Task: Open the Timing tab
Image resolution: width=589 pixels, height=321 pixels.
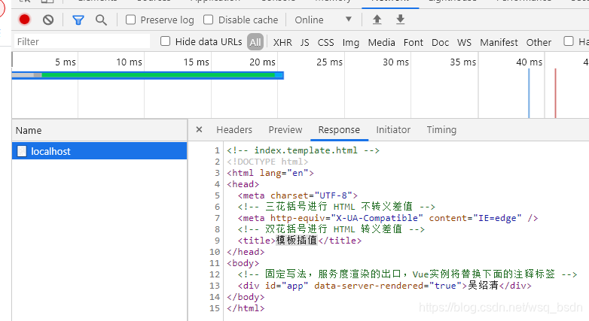Action: pyautogui.click(x=441, y=130)
